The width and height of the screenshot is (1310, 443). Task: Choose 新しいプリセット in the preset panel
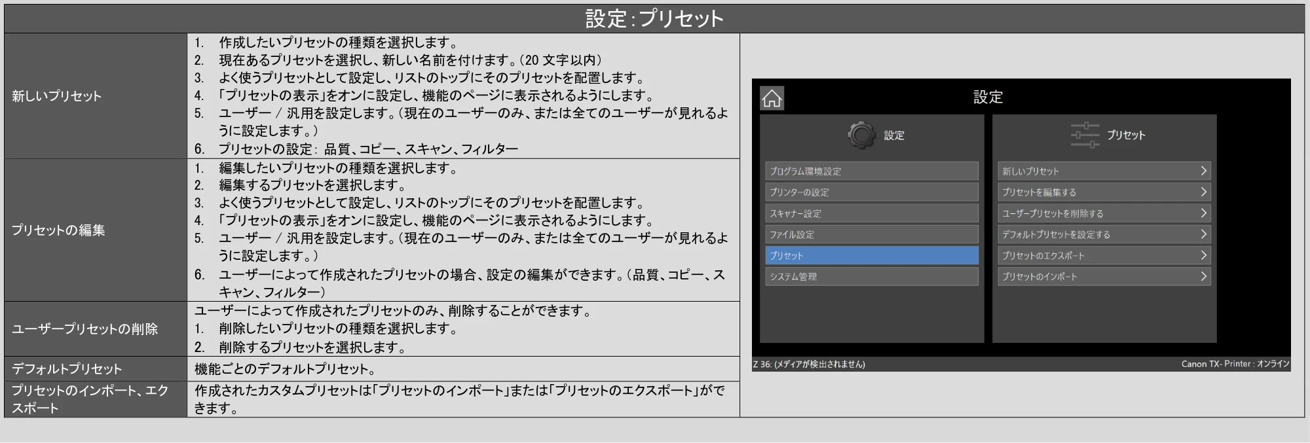coord(1104,171)
